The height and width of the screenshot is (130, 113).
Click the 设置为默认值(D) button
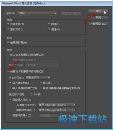pos(71,13)
